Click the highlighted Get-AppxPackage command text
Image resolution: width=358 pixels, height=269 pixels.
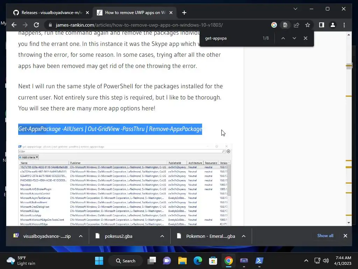tap(110, 129)
